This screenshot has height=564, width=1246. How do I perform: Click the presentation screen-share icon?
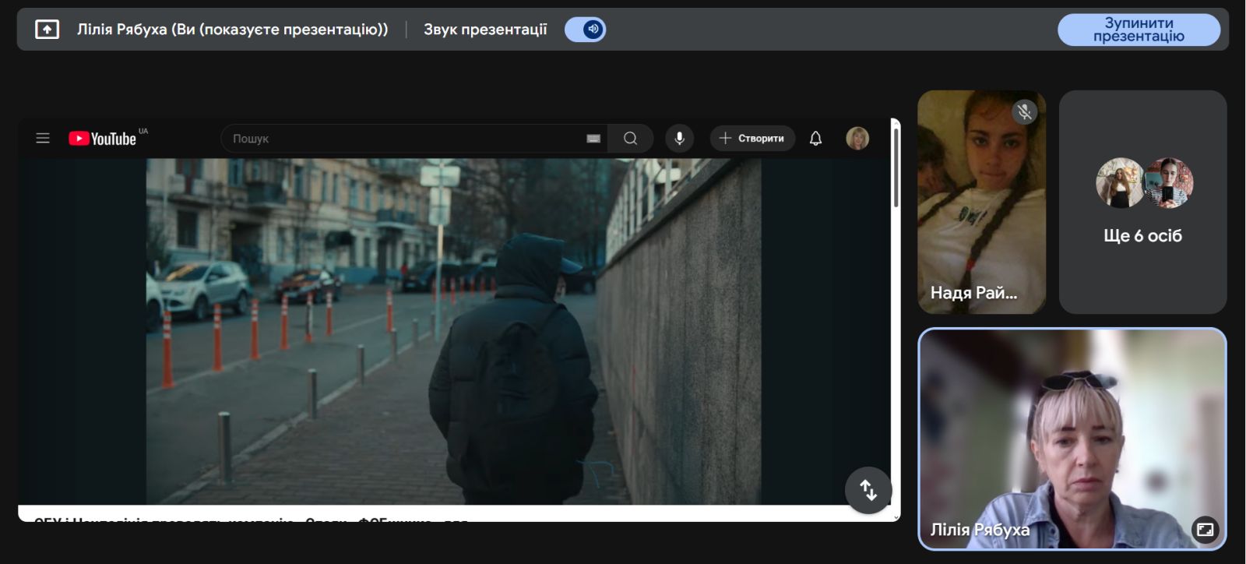pos(47,30)
